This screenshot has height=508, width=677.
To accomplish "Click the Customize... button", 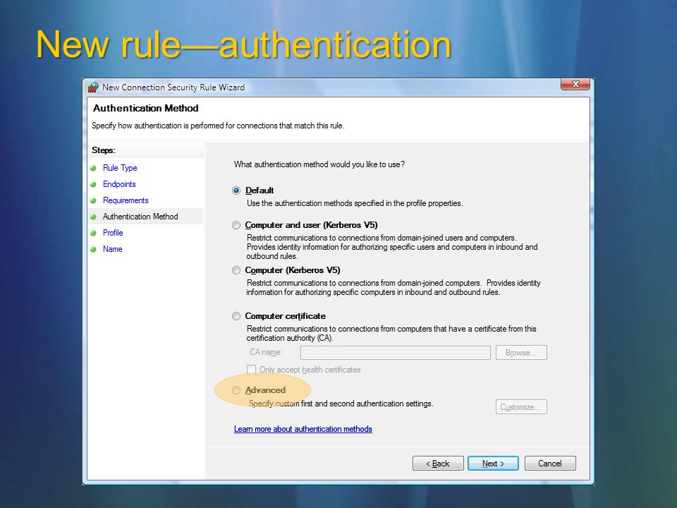I will pyautogui.click(x=521, y=407).
